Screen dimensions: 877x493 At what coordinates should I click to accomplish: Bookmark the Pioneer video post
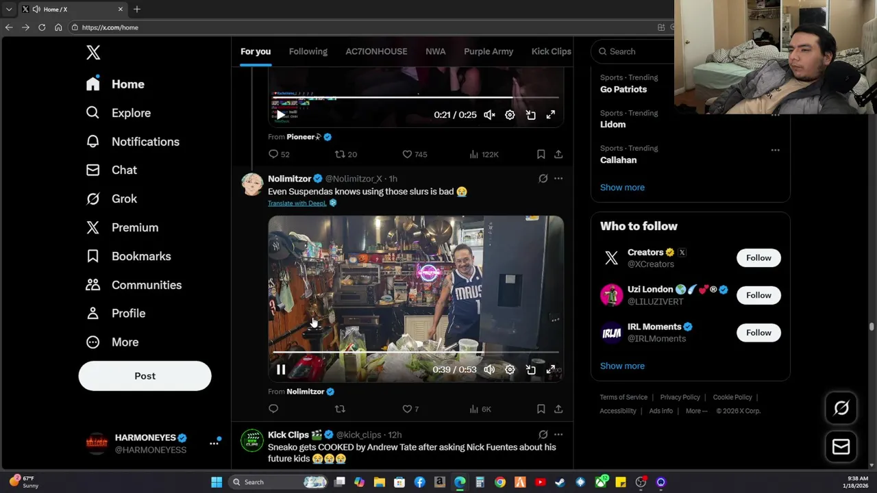coord(541,154)
